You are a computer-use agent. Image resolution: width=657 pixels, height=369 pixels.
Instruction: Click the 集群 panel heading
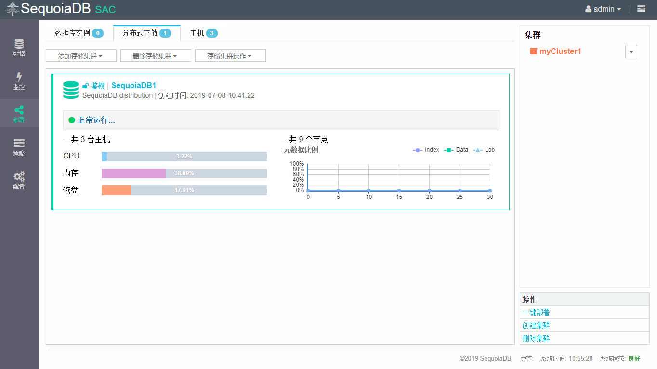pos(533,35)
